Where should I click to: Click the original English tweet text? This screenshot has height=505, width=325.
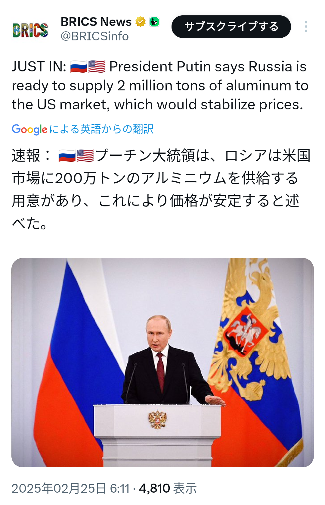[x=159, y=86]
